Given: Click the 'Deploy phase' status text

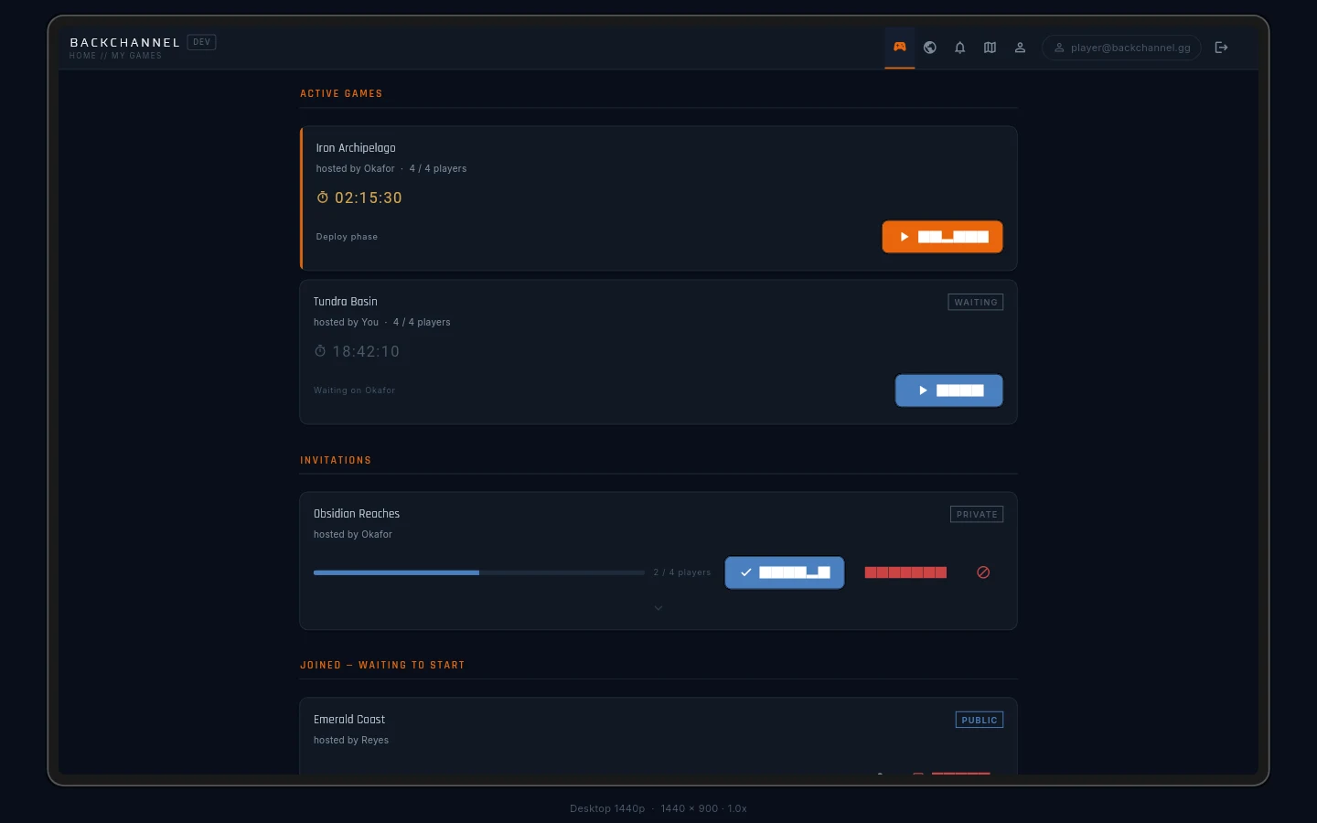Looking at the screenshot, I should click(347, 237).
